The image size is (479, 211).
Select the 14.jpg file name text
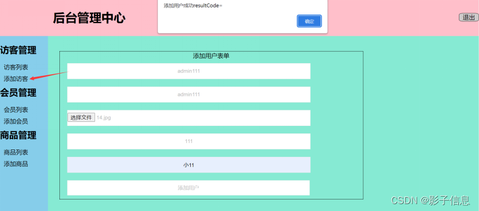(104, 118)
